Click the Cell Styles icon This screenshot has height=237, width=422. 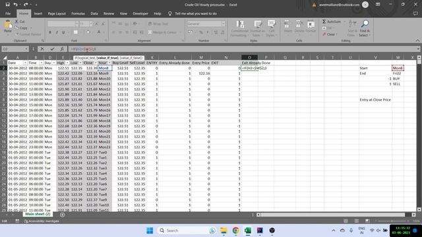click(271, 25)
